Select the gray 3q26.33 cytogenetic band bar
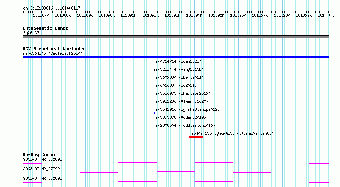The width and height of the screenshot is (340, 187). pyautogui.click(x=176, y=37)
